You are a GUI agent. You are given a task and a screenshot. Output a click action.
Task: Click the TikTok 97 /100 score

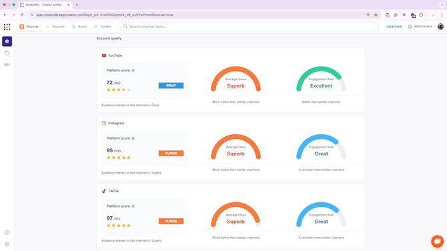click(x=113, y=218)
